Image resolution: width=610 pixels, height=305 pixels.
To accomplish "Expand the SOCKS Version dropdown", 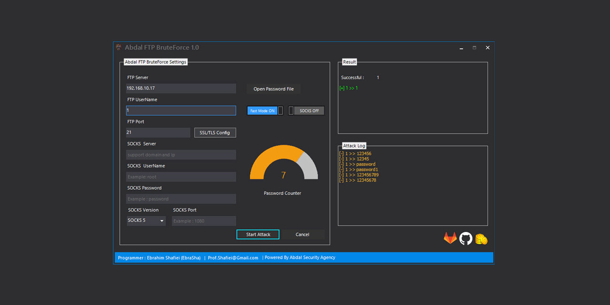I will [146, 221].
